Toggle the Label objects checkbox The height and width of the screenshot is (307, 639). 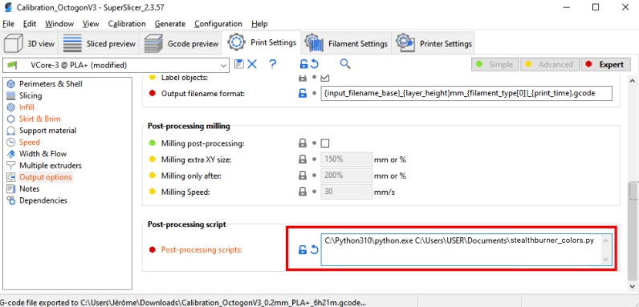pyautogui.click(x=325, y=78)
